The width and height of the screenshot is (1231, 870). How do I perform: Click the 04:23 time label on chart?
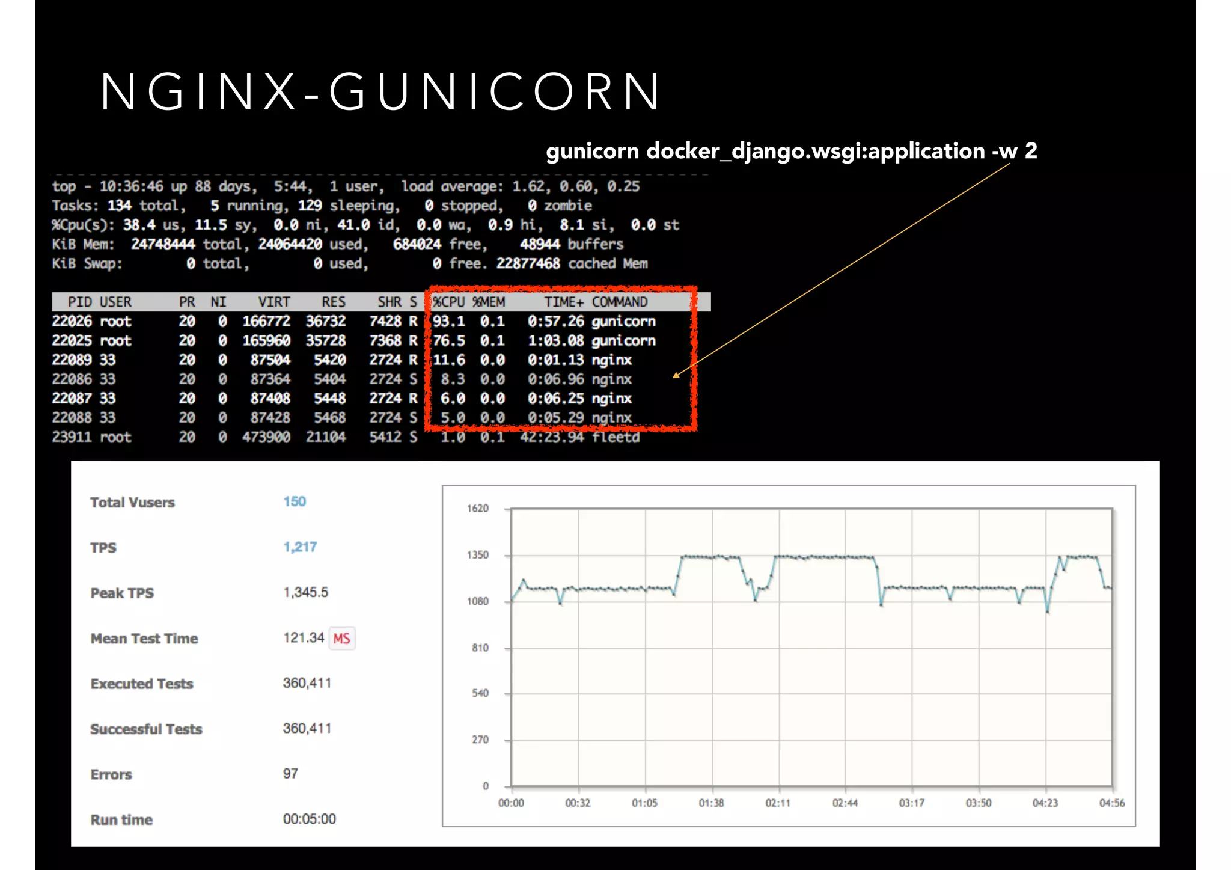tap(1045, 803)
